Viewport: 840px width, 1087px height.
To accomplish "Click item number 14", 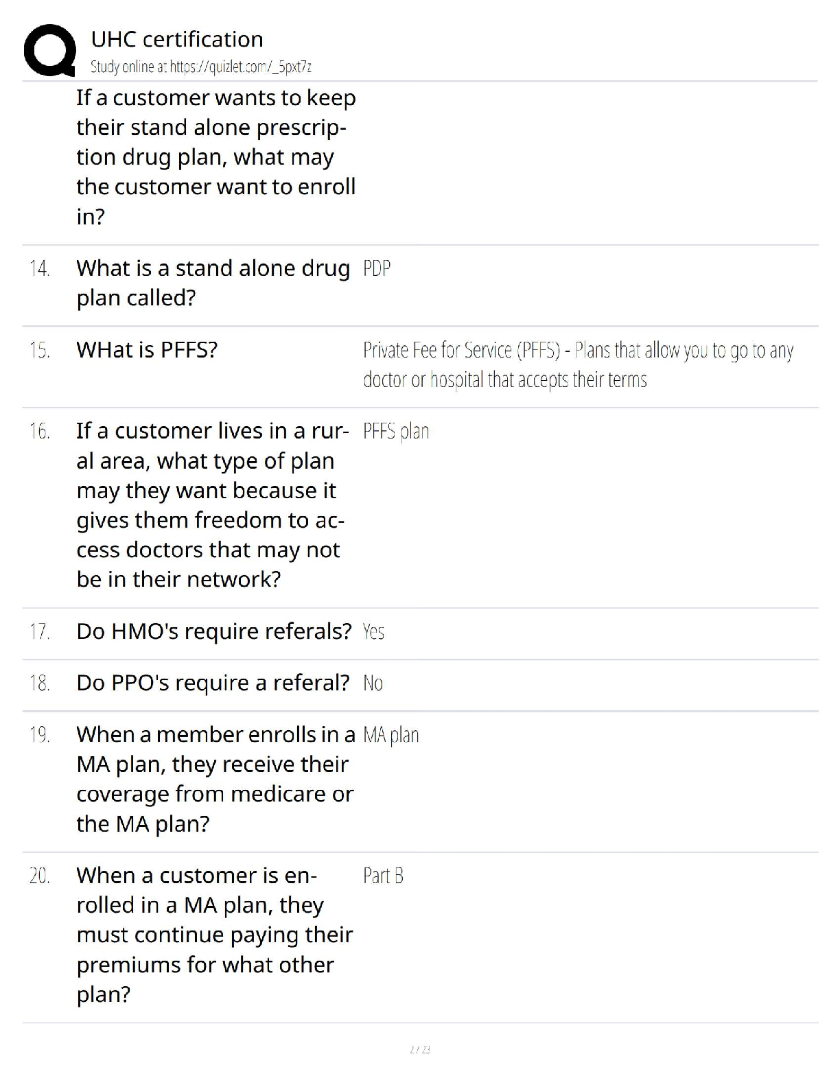I will click(x=40, y=268).
